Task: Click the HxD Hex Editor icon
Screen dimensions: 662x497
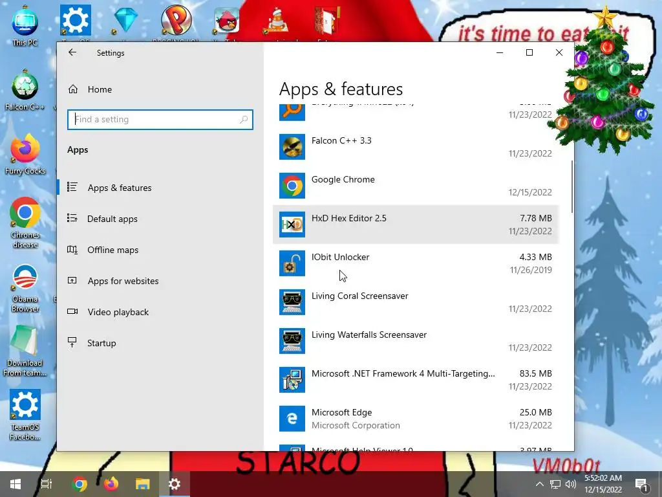Action: (x=292, y=225)
